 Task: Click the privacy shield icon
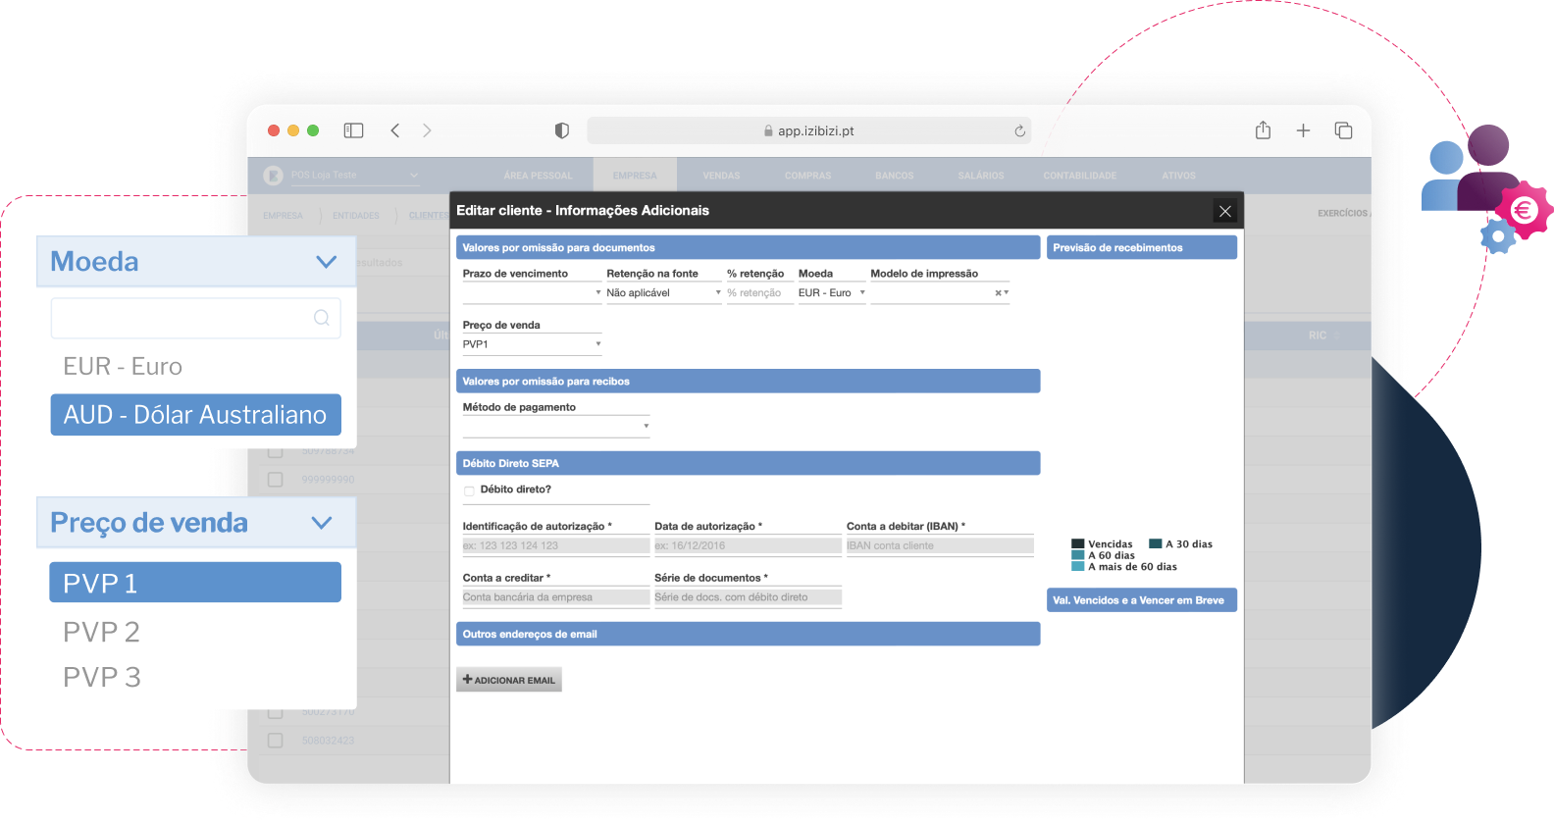(x=562, y=130)
